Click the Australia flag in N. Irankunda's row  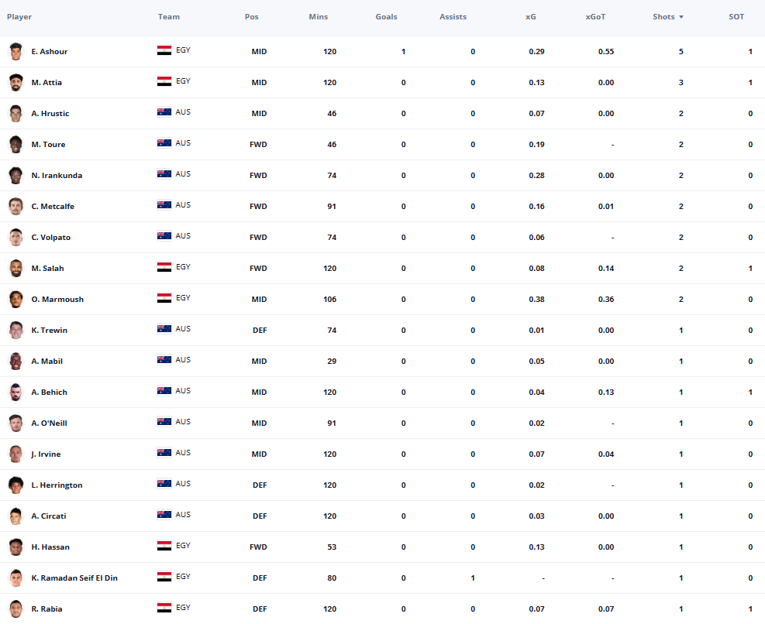164,174
